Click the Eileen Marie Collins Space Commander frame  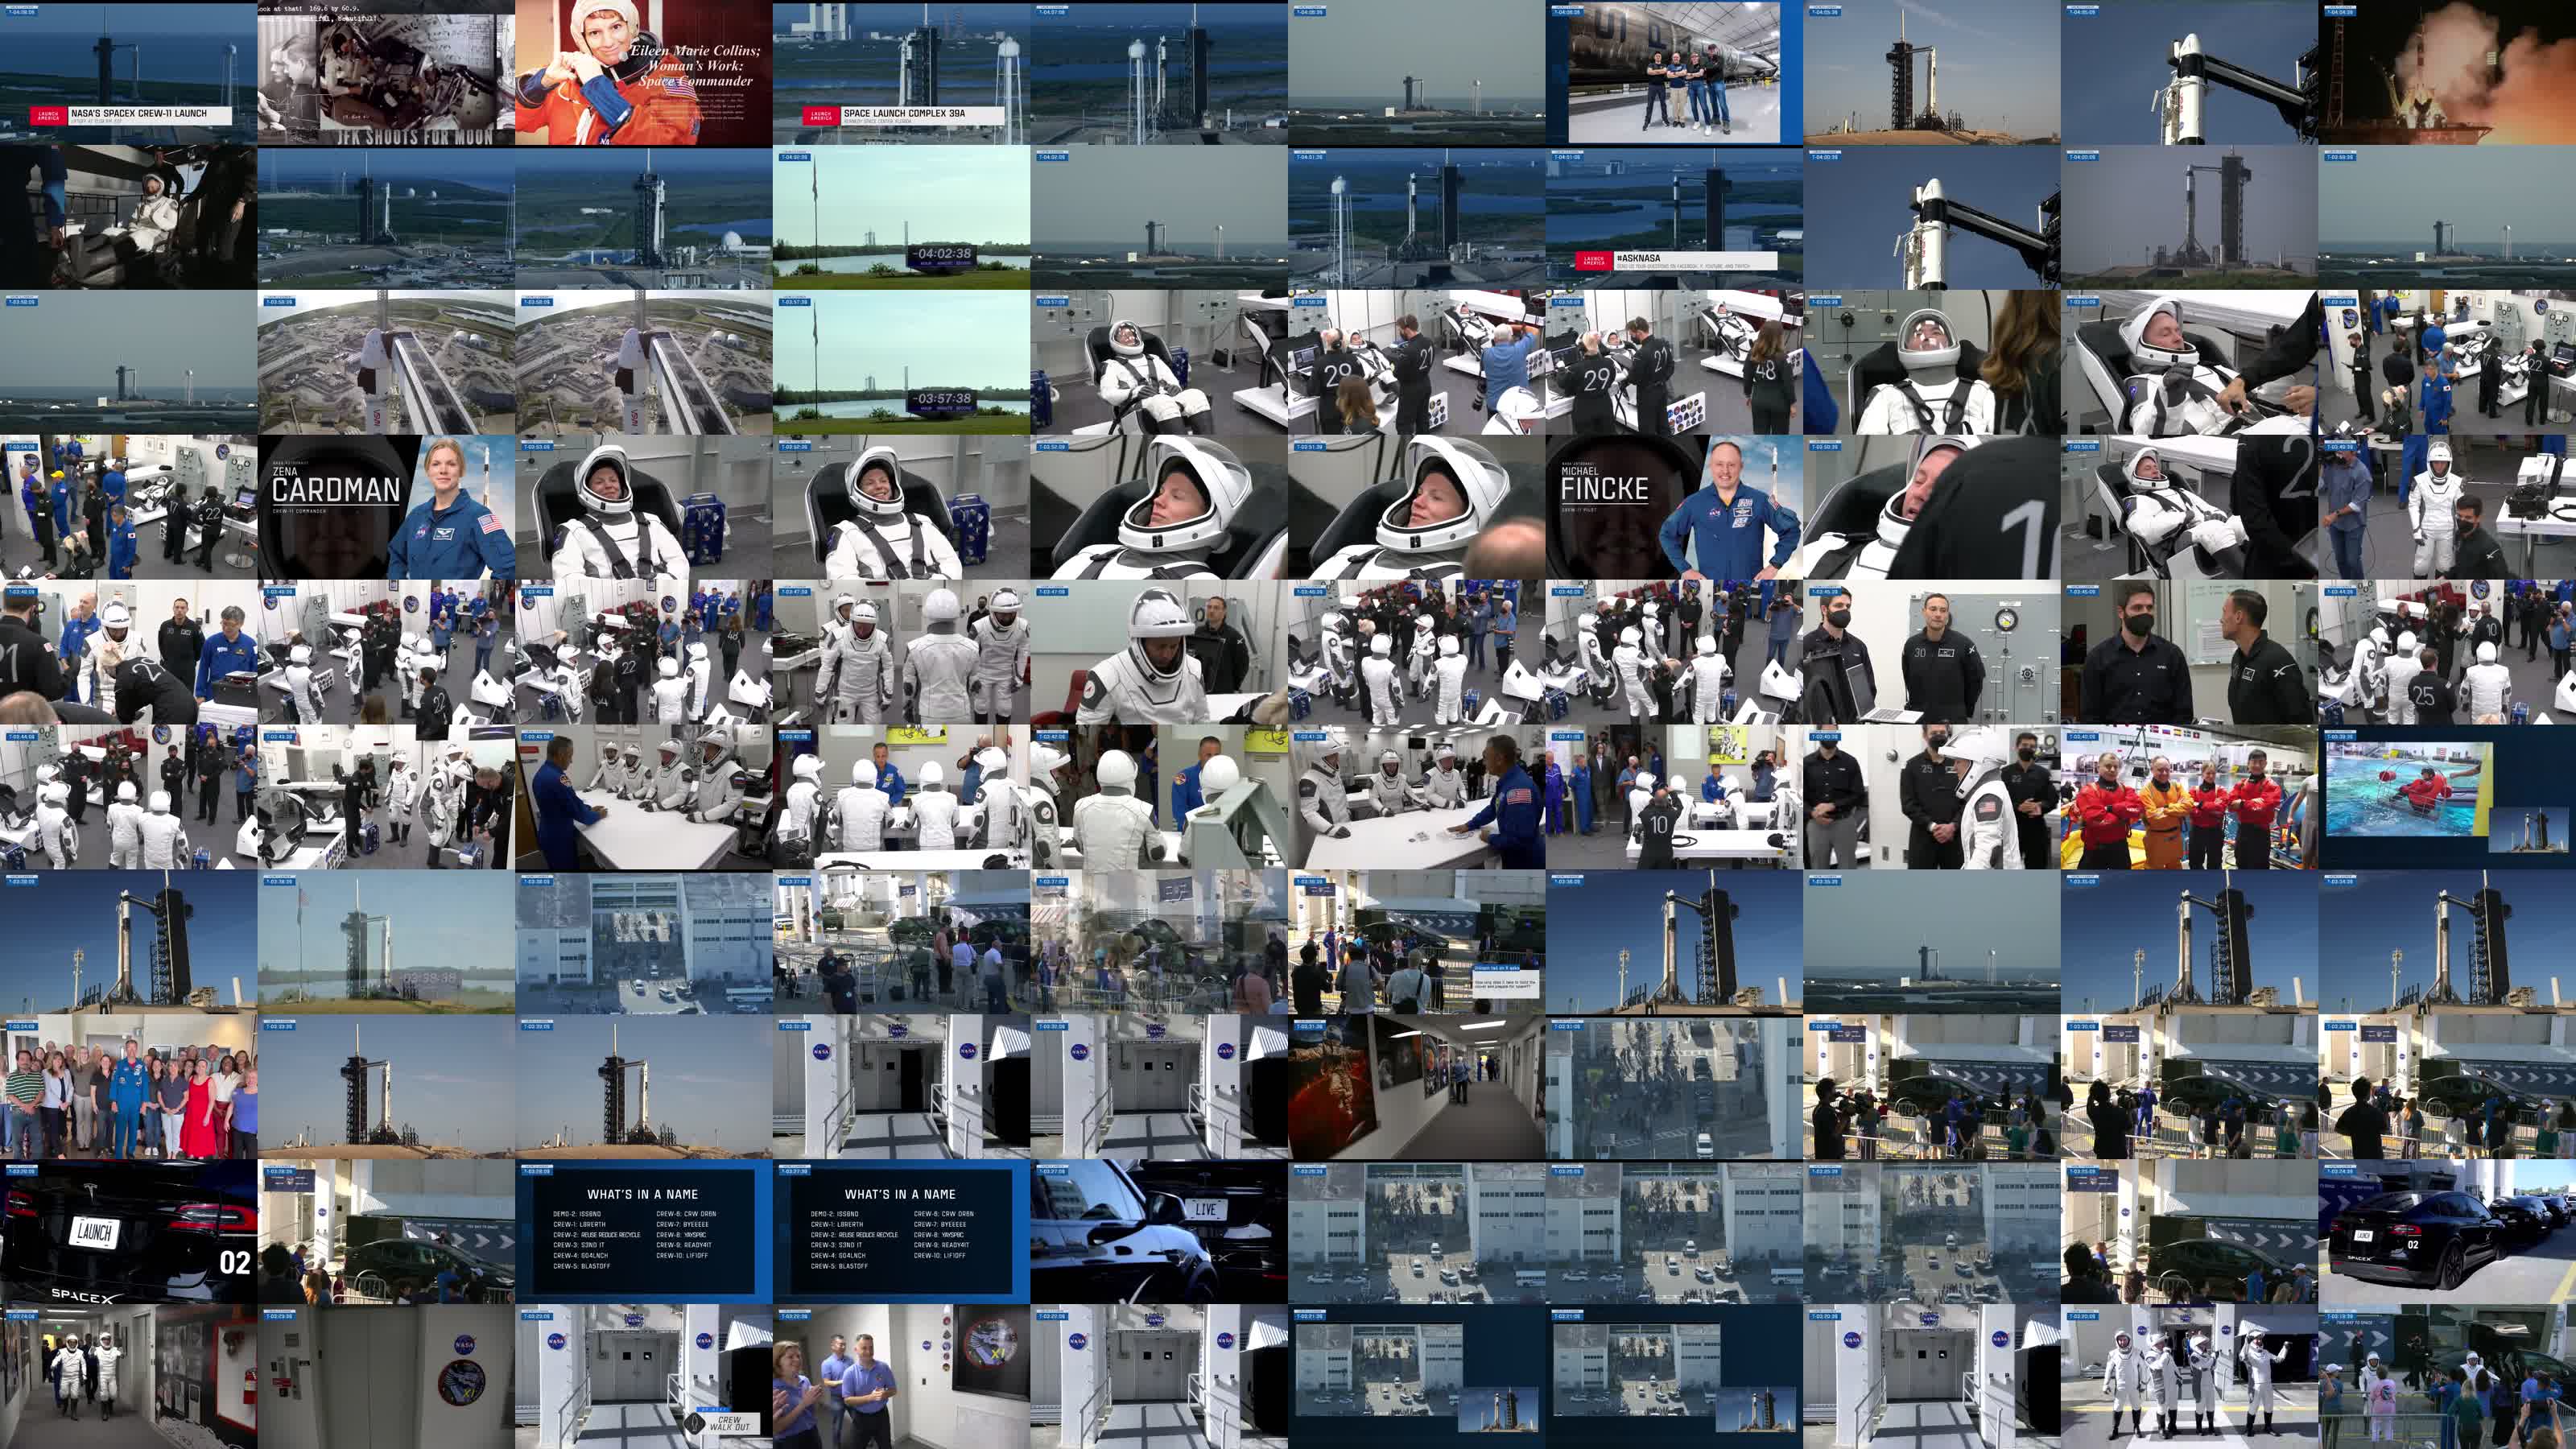tap(643, 72)
